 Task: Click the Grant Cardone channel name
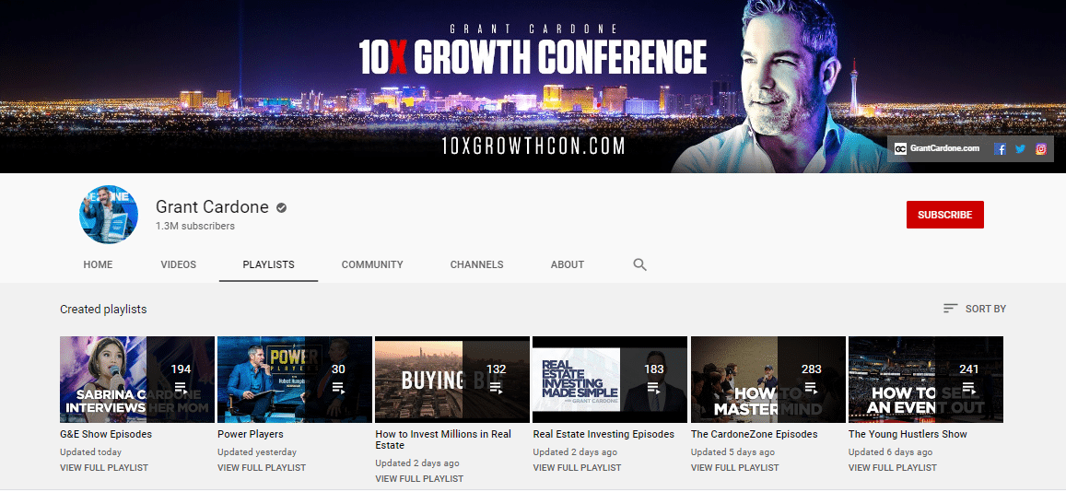[x=212, y=207]
